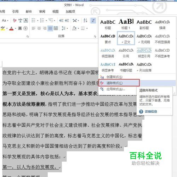The width and height of the screenshot is (177, 177).
Task: Toggle Justify alignment
Action: click(50, 28)
